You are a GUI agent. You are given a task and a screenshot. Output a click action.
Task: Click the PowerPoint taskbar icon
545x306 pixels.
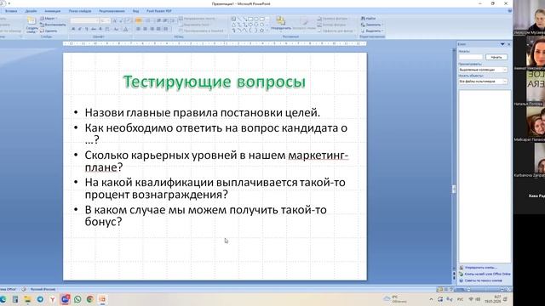102,299
